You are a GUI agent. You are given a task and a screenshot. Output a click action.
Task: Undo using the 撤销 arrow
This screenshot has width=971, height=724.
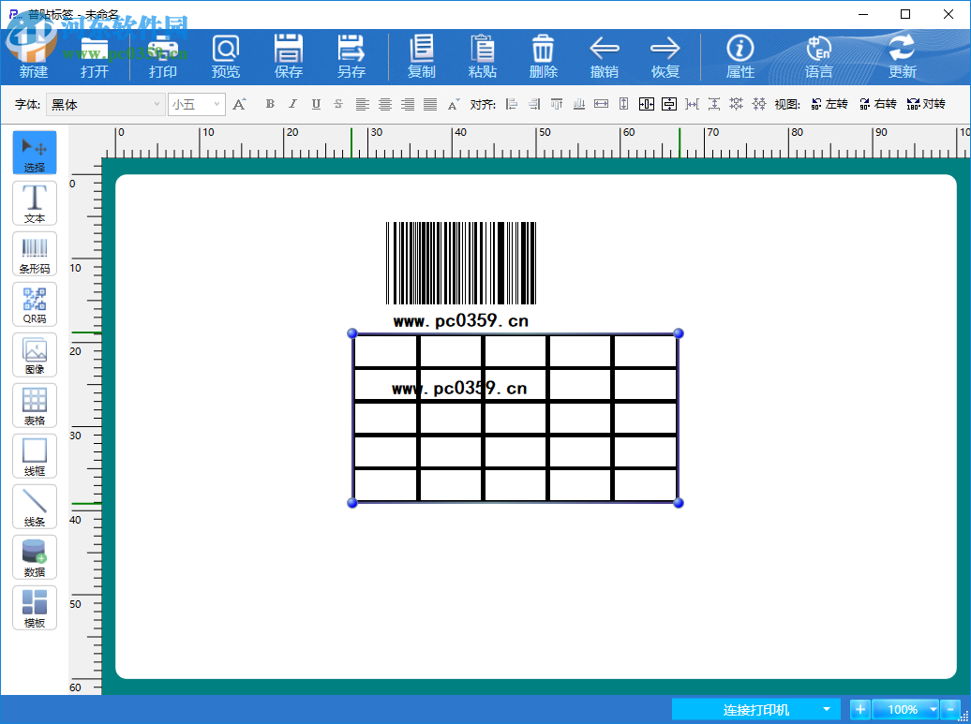pos(605,56)
